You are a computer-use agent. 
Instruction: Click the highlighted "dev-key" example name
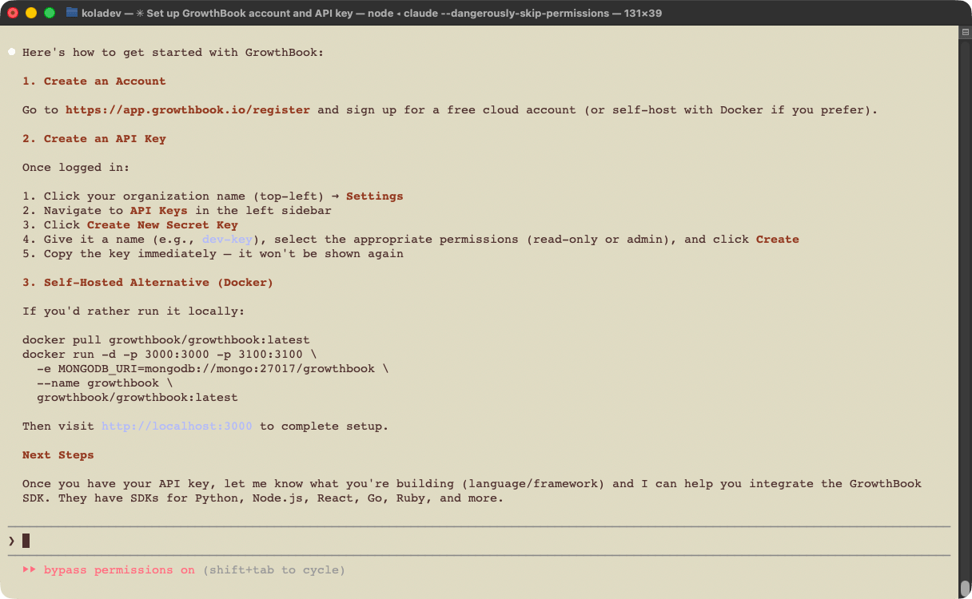click(227, 240)
